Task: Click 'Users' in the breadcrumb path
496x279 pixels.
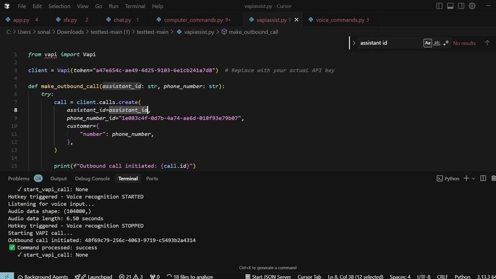Action: click(24, 31)
